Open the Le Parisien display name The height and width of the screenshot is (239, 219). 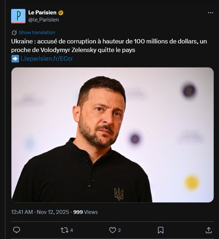click(42, 13)
